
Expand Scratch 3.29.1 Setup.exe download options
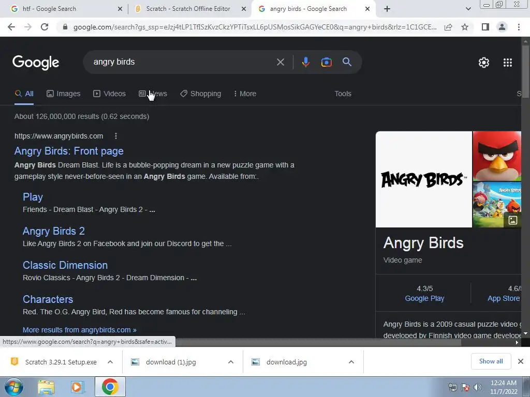[x=110, y=362]
